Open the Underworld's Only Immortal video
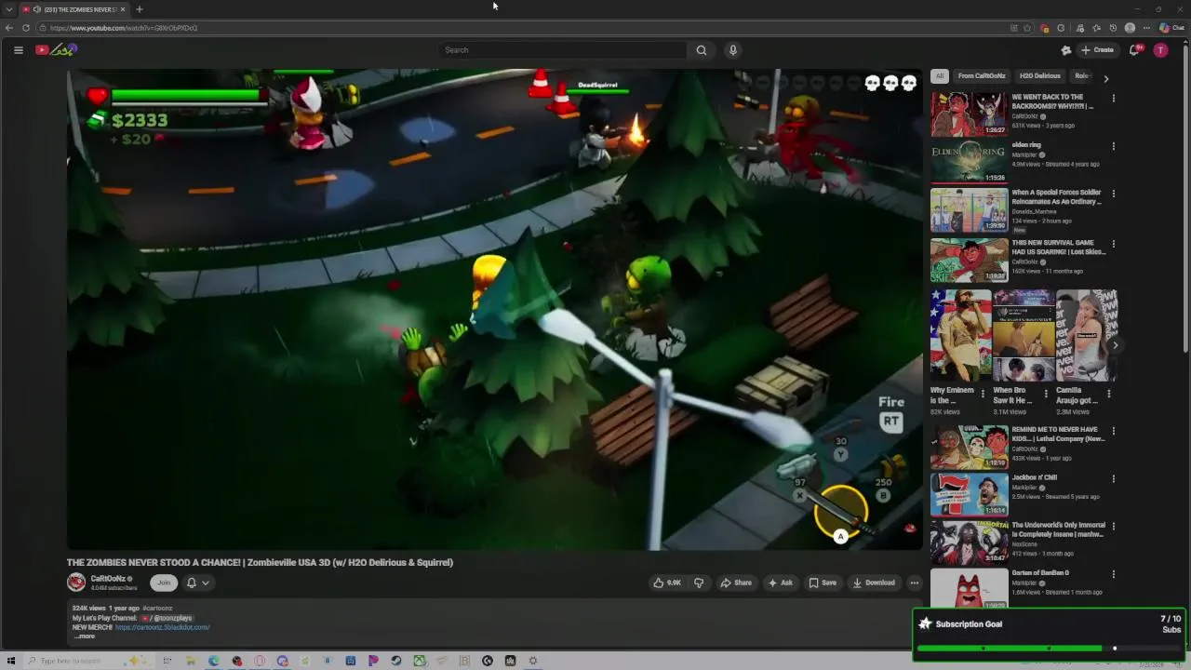This screenshot has height=670, width=1191. pyautogui.click(x=969, y=543)
